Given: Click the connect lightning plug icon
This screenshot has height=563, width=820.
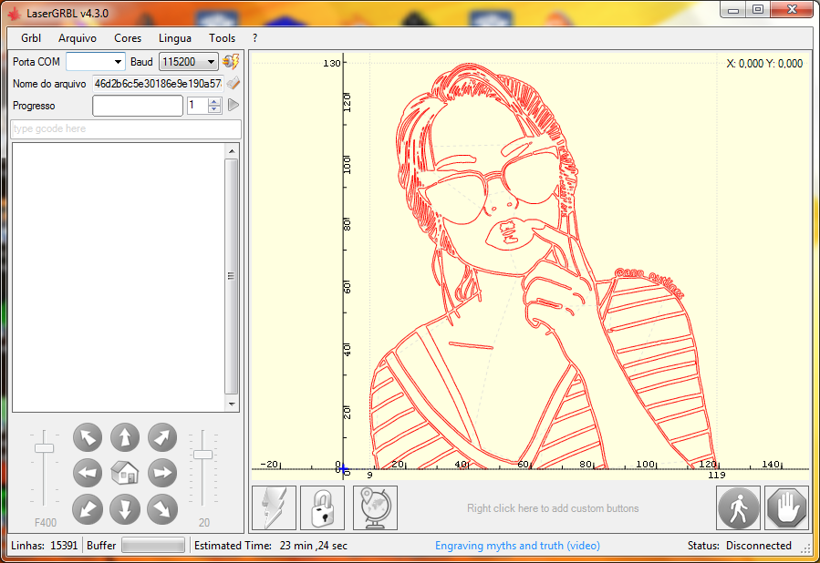Looking at the screenshot, I should (231, 62).
